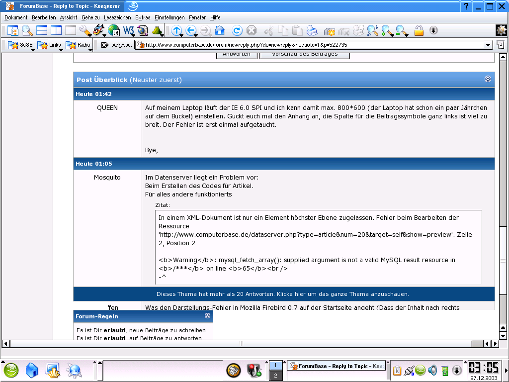Click the Stop loading icon
509x382 pixels.
click(x=252, y=30)
